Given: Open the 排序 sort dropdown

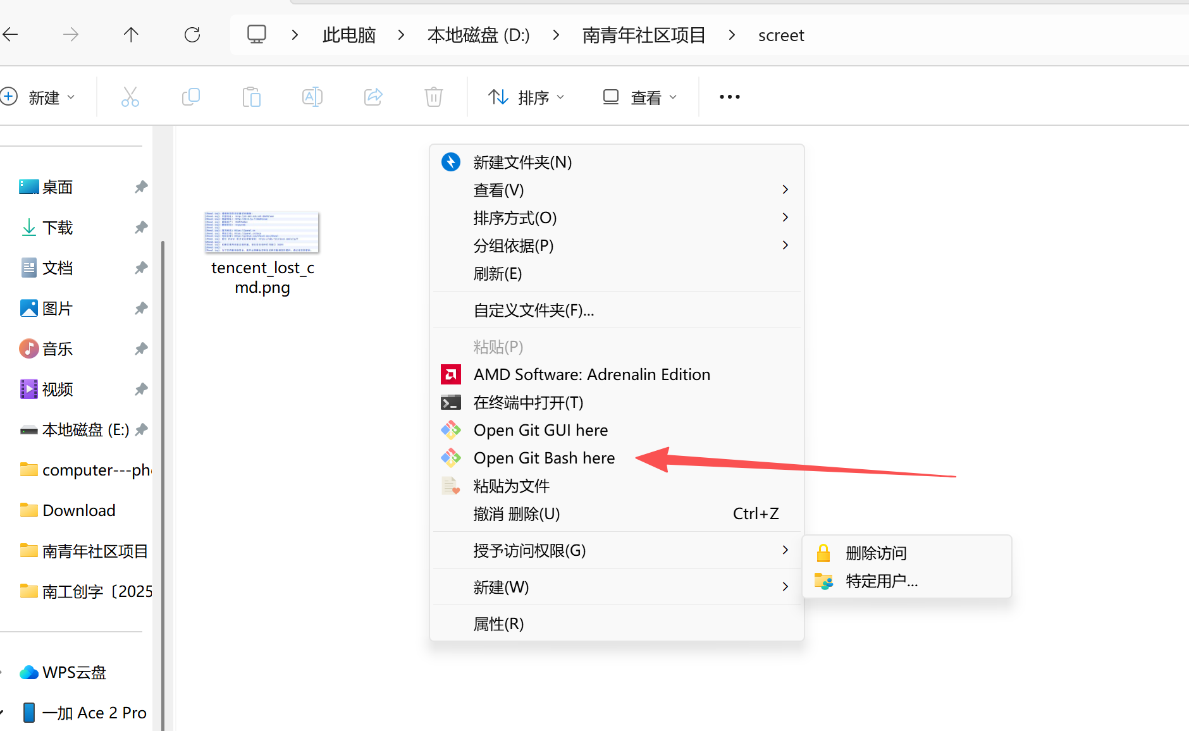Looking at the screenshot, I should click(526, 97).
